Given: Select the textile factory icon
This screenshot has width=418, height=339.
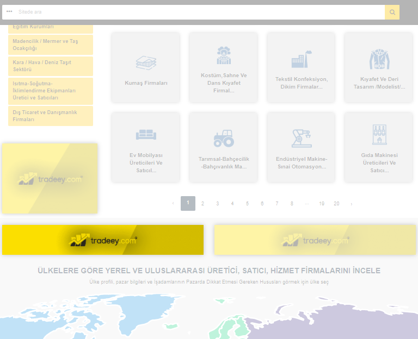Looking at the screenshot, I should pyautogui.click(x=301, y=59).
